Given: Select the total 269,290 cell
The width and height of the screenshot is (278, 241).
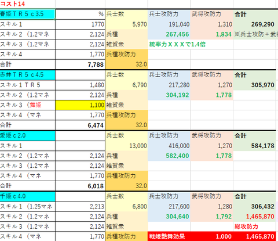Looking at the screenshot, I should tap(254, 24).
